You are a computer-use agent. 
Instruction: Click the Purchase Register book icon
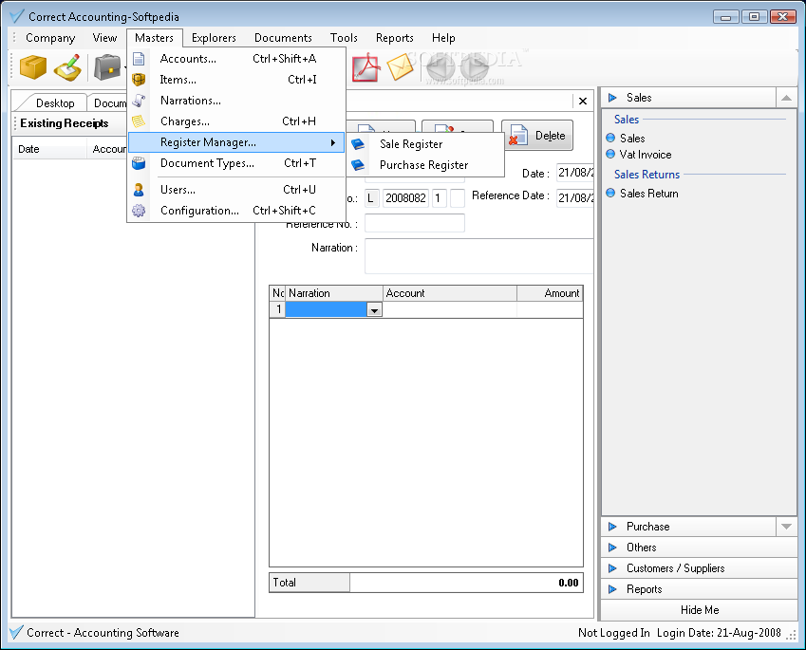pyautogui.click(x=358, y=165)
